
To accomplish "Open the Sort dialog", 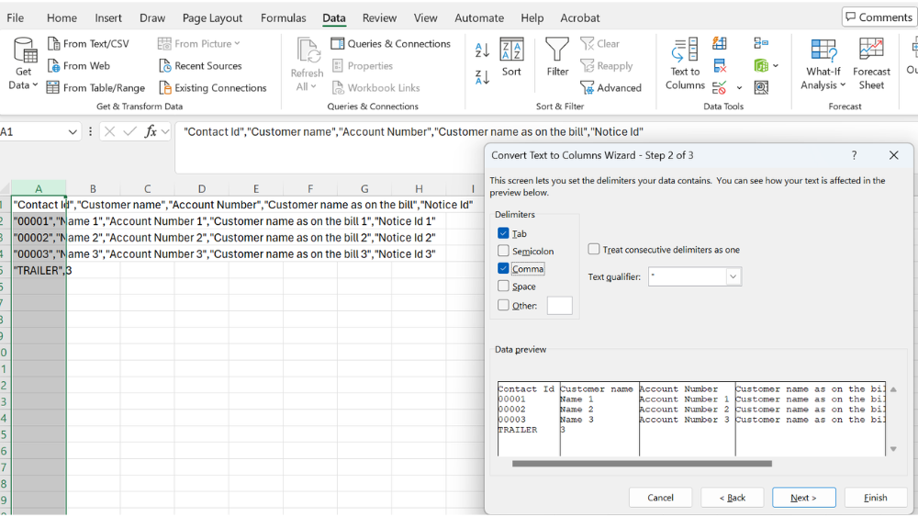I will [511, 57].
